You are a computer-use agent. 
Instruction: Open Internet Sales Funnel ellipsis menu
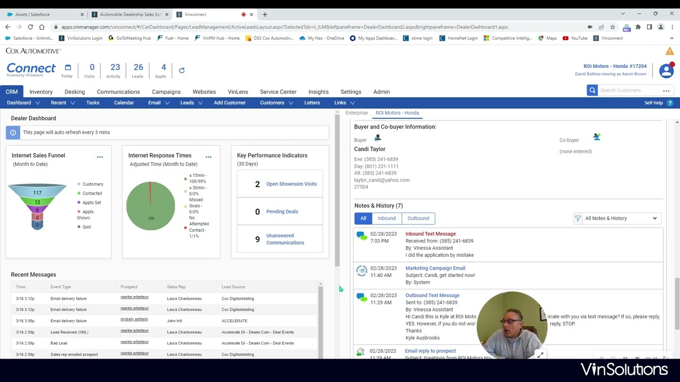100,157
